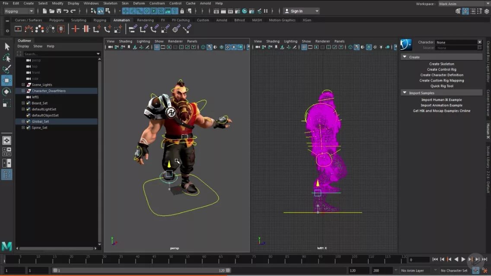Select the snap to grids magnet icon

[x=126, y=11]
